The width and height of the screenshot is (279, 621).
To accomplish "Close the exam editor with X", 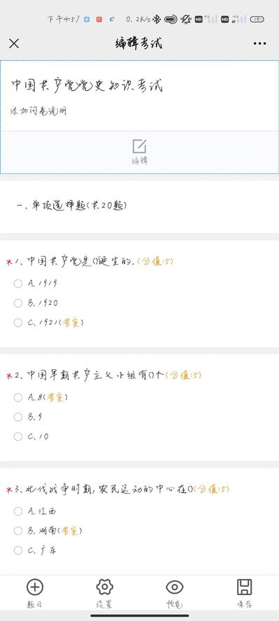I will tap(14, 43).
